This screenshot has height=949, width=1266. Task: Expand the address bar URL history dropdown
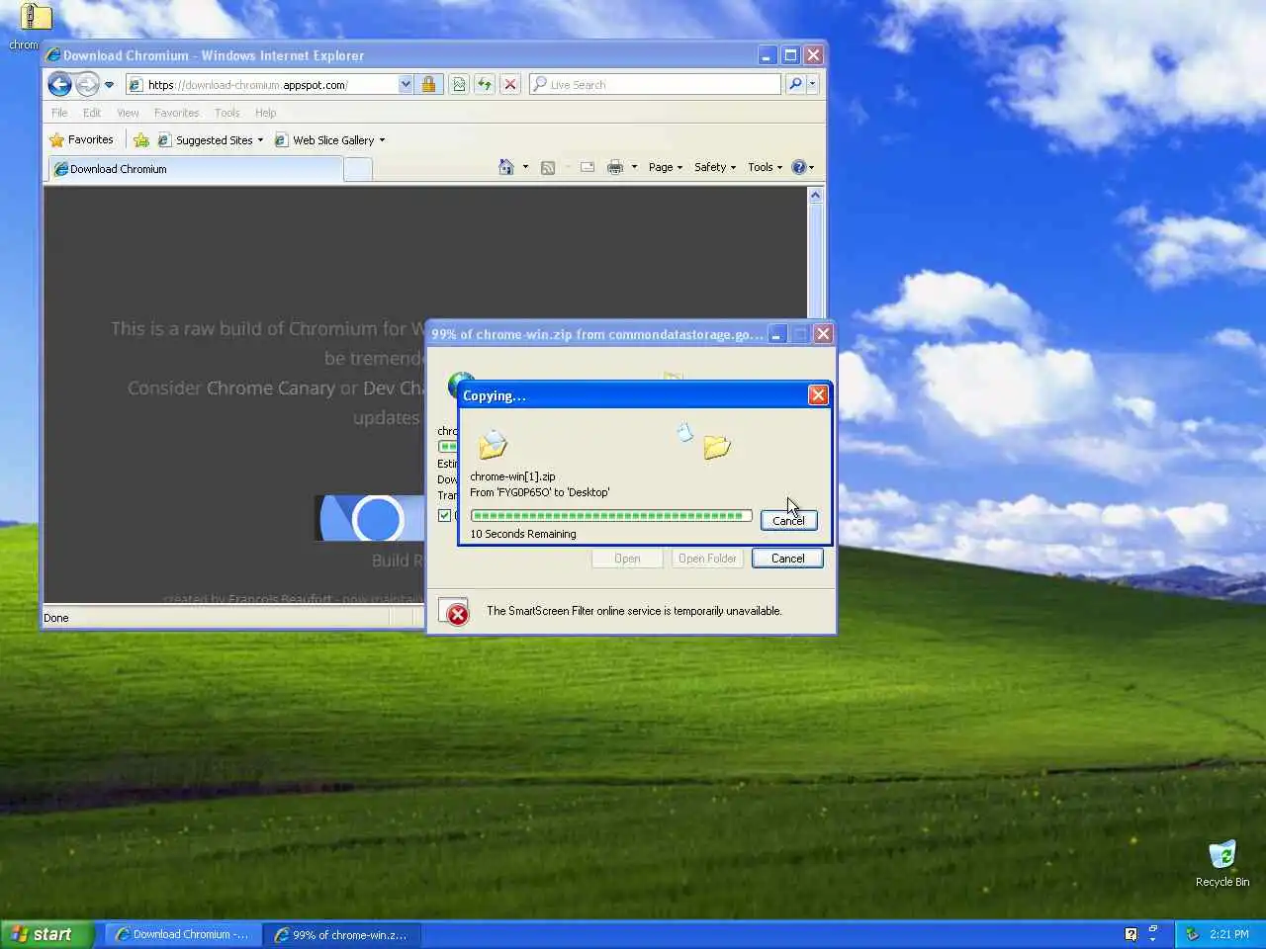(406, 85)
